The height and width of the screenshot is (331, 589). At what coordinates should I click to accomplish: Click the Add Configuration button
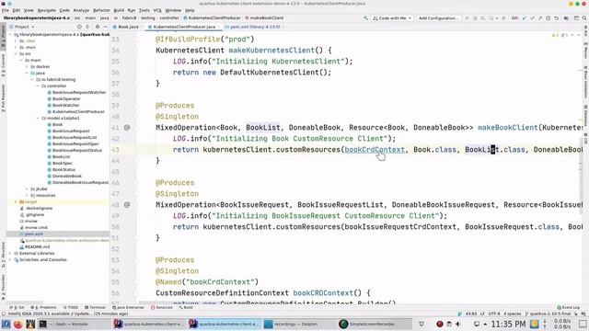(x=438, y=18)
